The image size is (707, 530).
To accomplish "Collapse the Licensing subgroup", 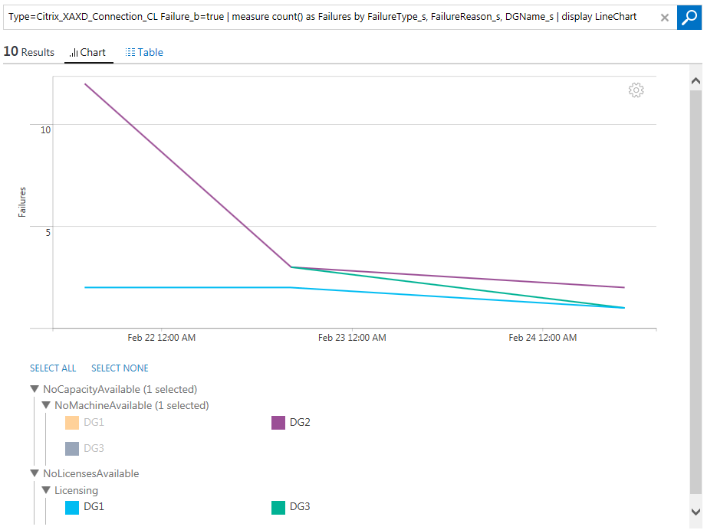I will [46, 490].
